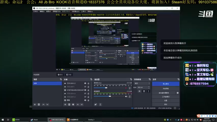Open transition properties three-dot menu

click(148, 91)
